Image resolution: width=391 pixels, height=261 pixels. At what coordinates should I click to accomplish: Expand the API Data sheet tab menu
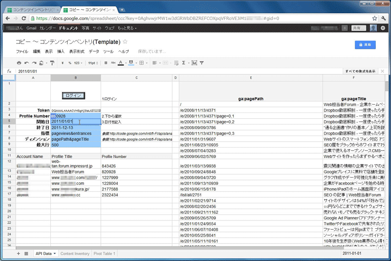(x=55, y=254)
